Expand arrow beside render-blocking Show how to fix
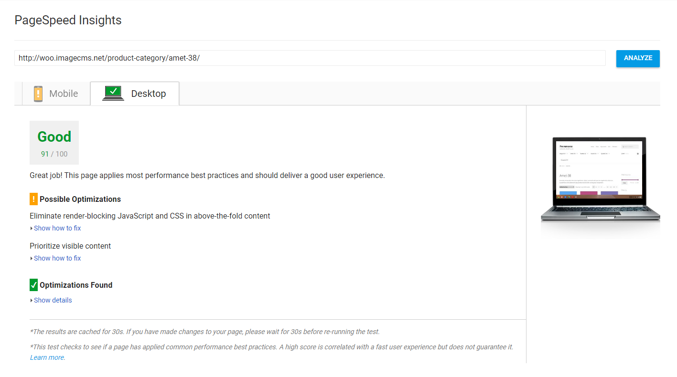 32,229
